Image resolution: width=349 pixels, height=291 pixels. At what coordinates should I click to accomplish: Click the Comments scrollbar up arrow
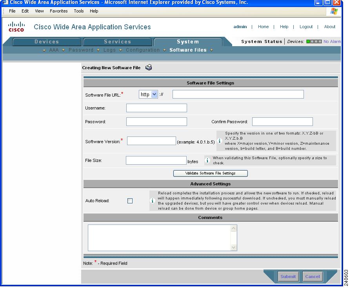234,228
